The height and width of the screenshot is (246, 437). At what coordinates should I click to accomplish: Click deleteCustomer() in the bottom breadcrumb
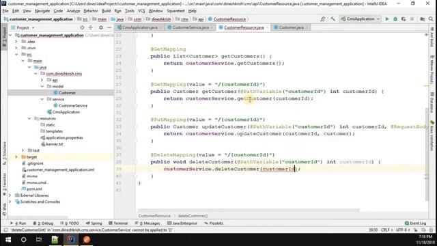193,216
